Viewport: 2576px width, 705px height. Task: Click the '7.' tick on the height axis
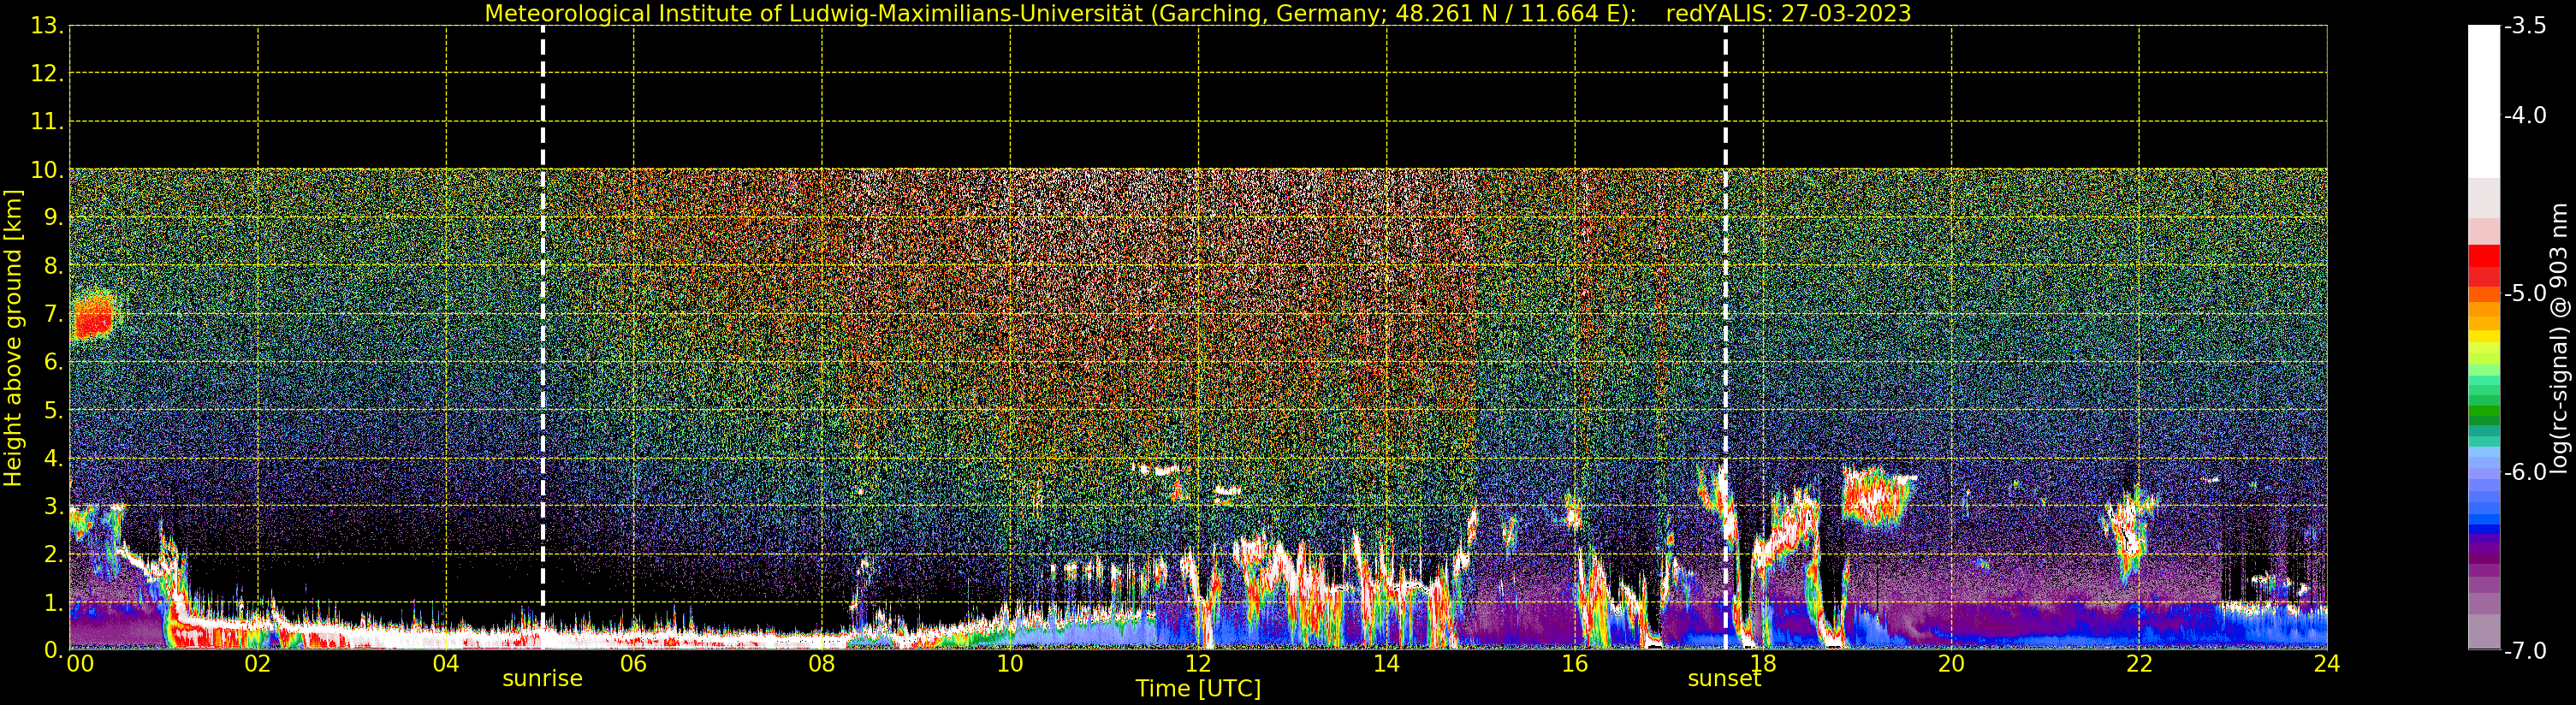[53, 314]
